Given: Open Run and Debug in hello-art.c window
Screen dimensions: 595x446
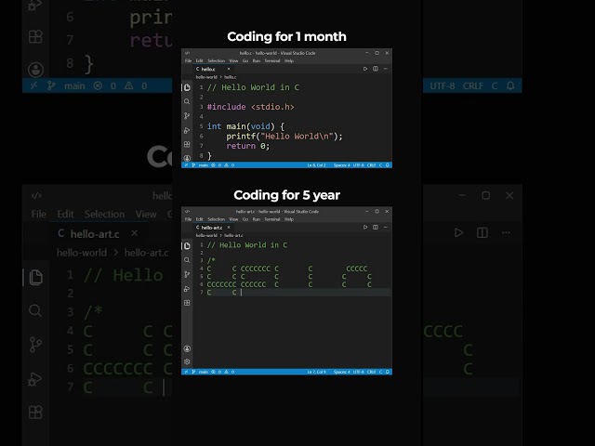Looking at the screenshot, I should [187, 289].
